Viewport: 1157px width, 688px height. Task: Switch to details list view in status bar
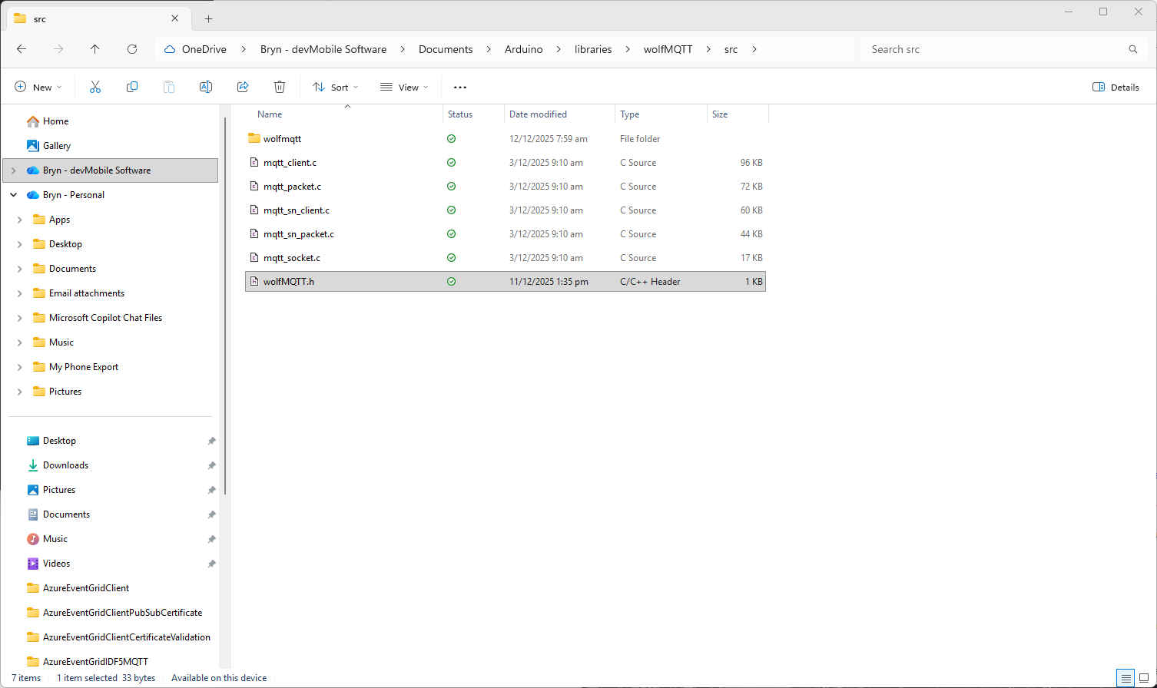click(x=1126, y=678)
